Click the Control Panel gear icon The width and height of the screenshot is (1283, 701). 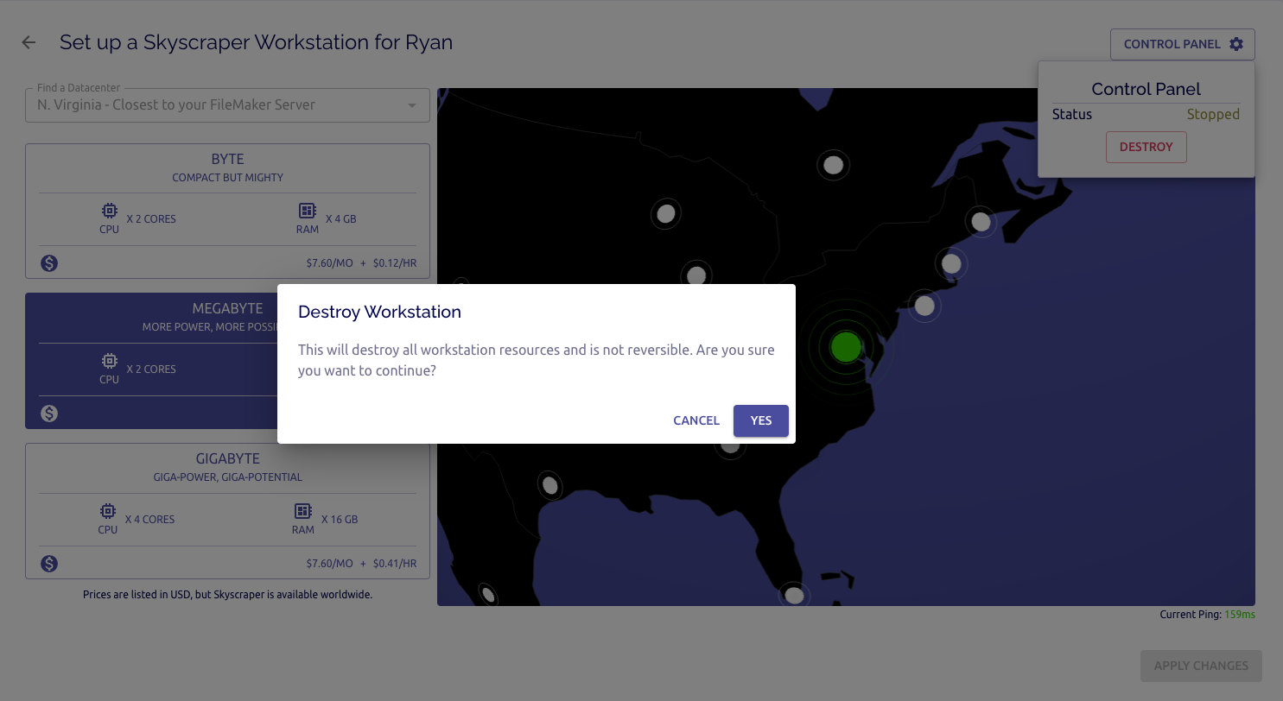tap(1236, 44)
